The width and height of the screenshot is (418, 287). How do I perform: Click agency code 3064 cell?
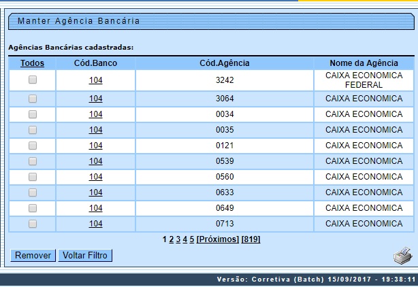click(x=225, y=99)
